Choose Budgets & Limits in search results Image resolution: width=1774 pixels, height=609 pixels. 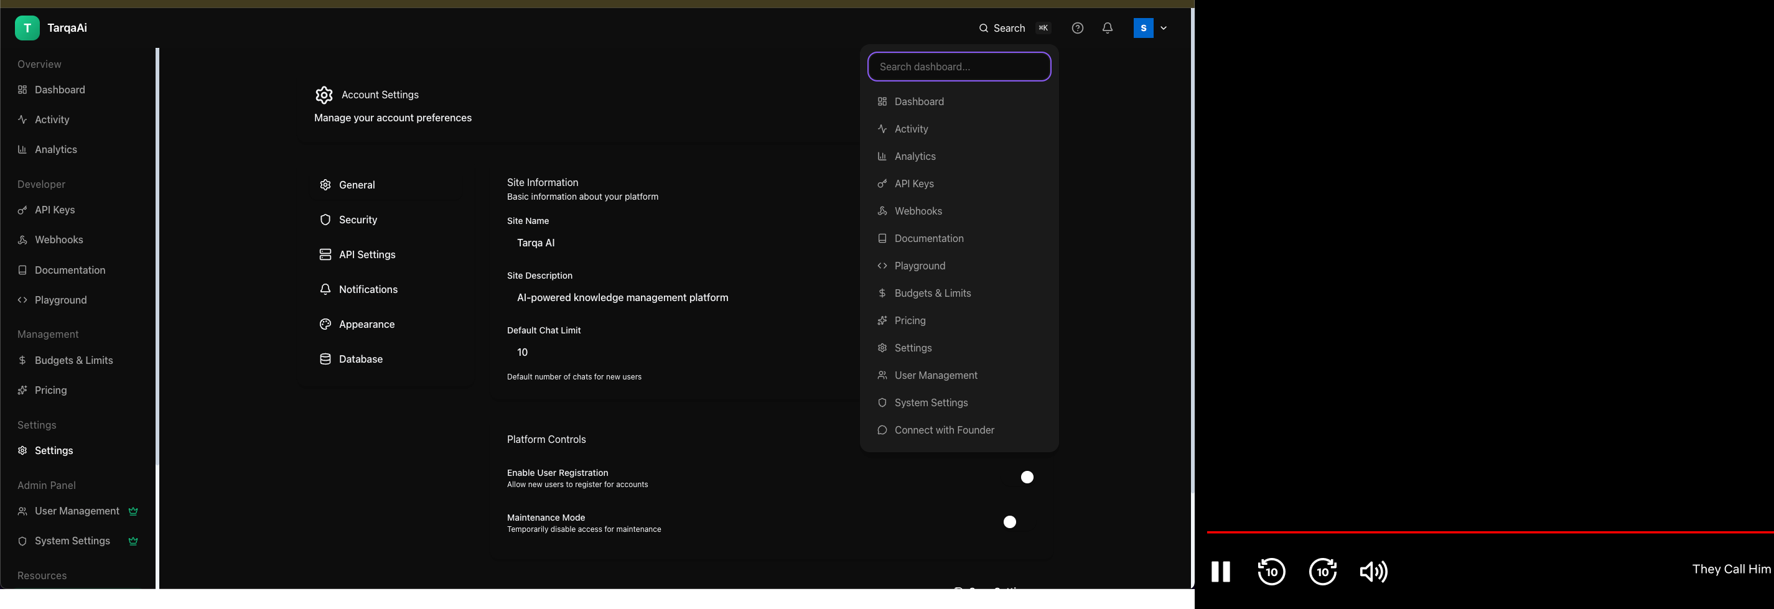tap(959, 293)
